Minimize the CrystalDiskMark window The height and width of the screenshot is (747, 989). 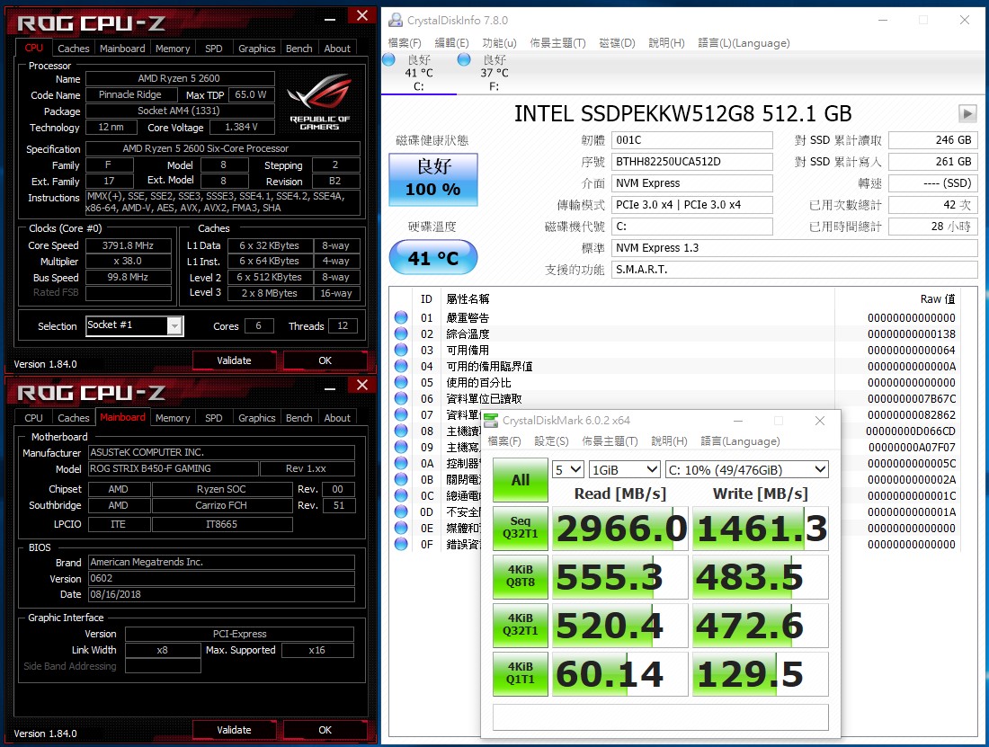[x=738, y=421]
